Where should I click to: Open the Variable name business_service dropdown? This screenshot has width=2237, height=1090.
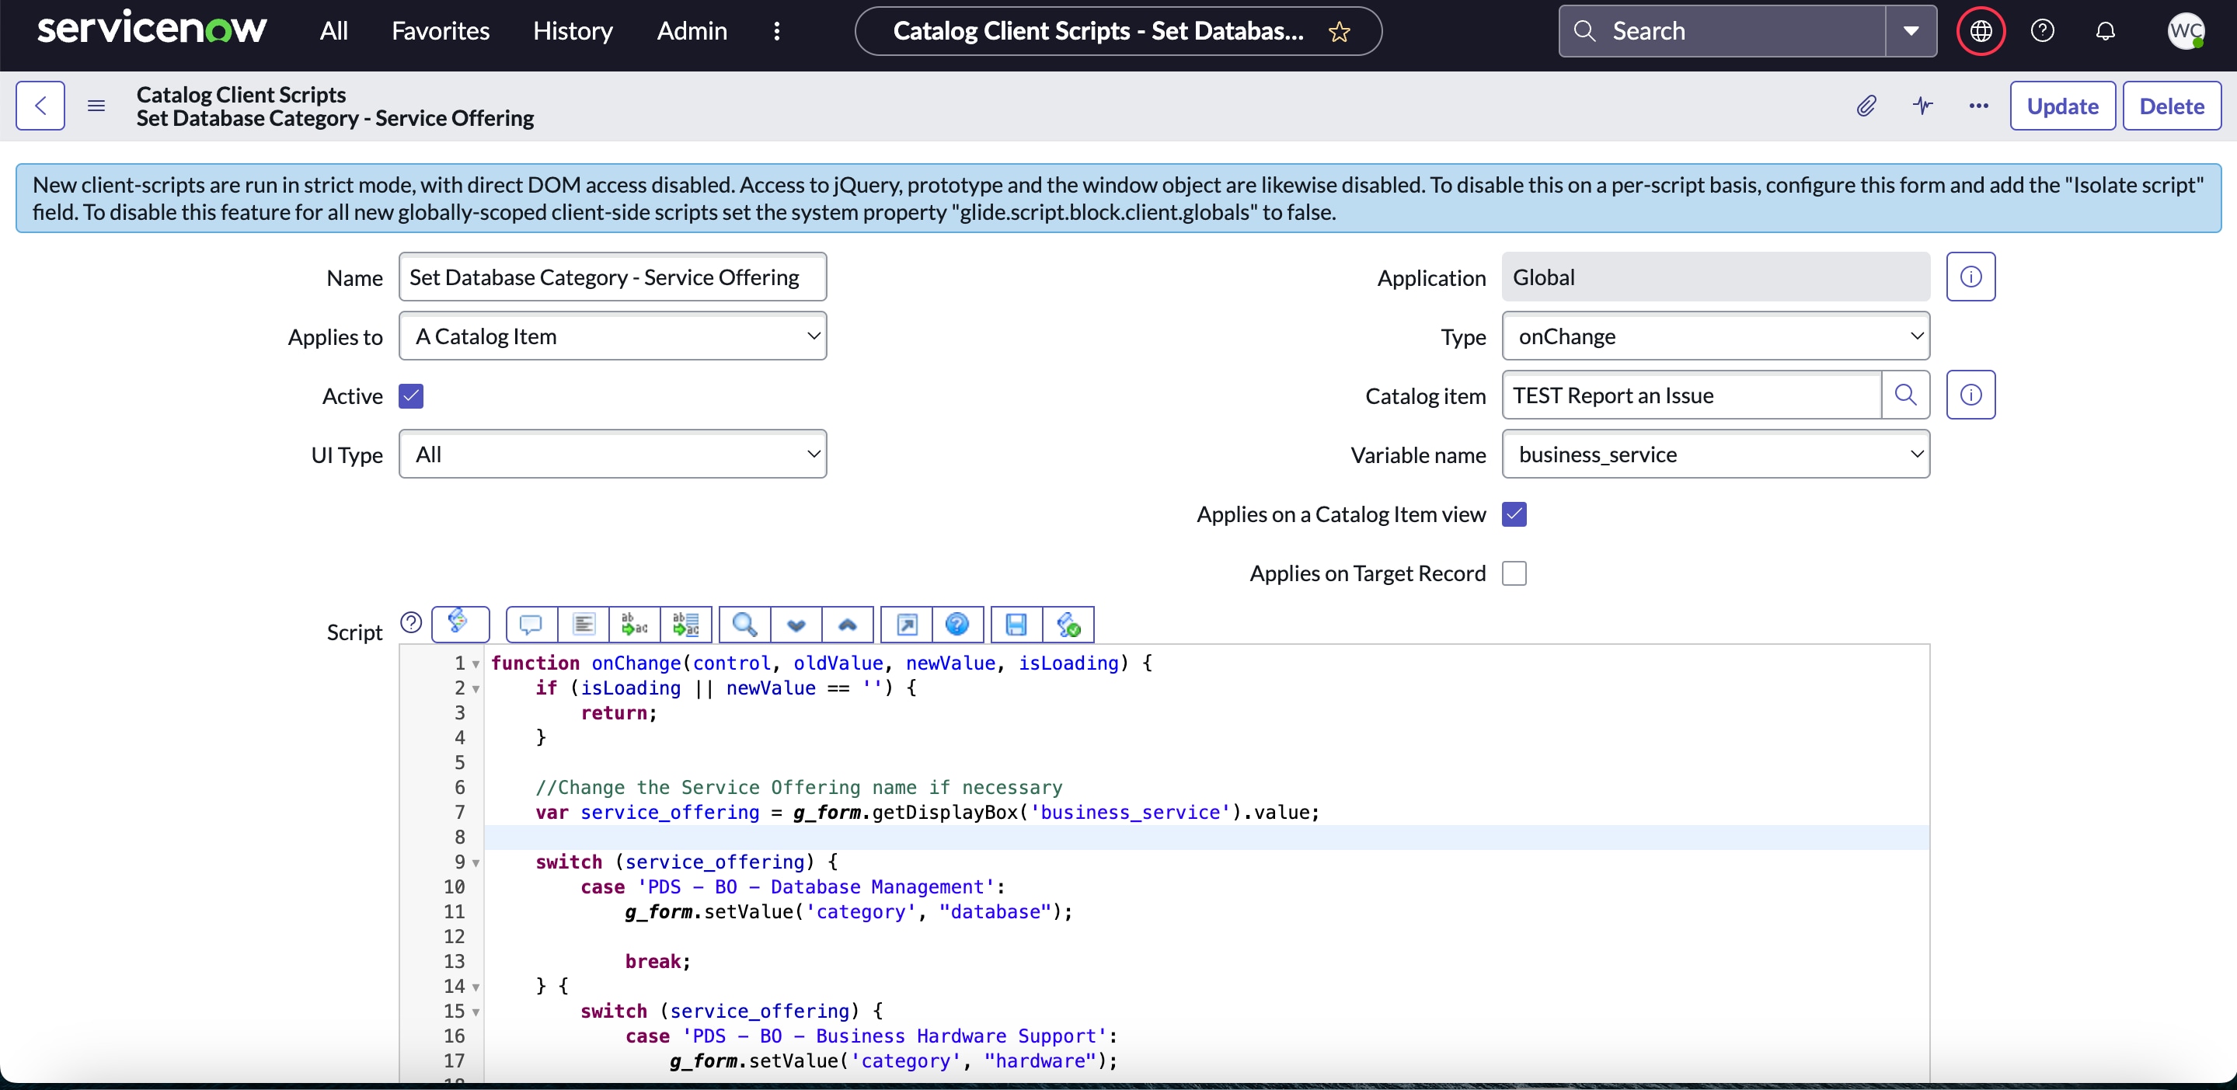click(x=1715, y=454)
